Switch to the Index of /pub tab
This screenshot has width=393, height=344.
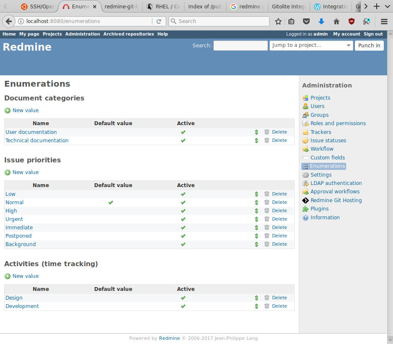pyautogui.click(x=205, y=7)
